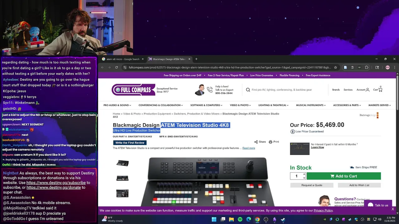Click the green Add to Cart button
This screenshot has width=399, height=224.
coord(344,176)
